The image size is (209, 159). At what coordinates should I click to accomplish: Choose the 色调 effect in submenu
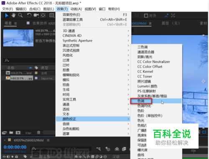pos(156,101)
